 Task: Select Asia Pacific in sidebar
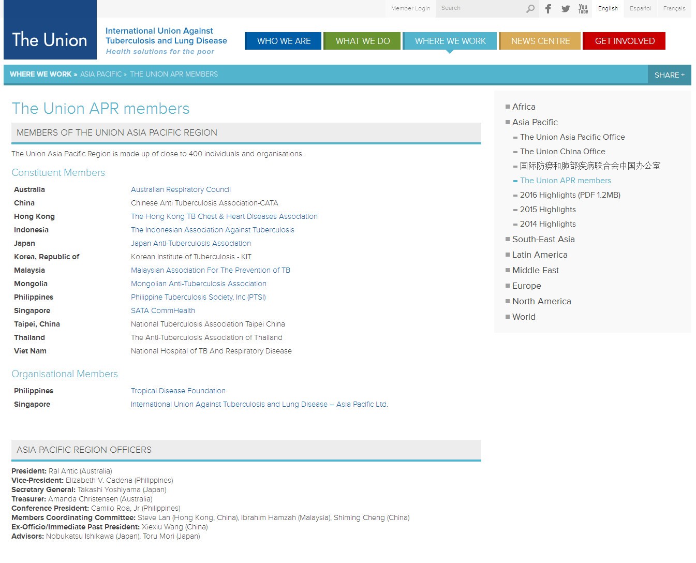[x=535, y=122]
